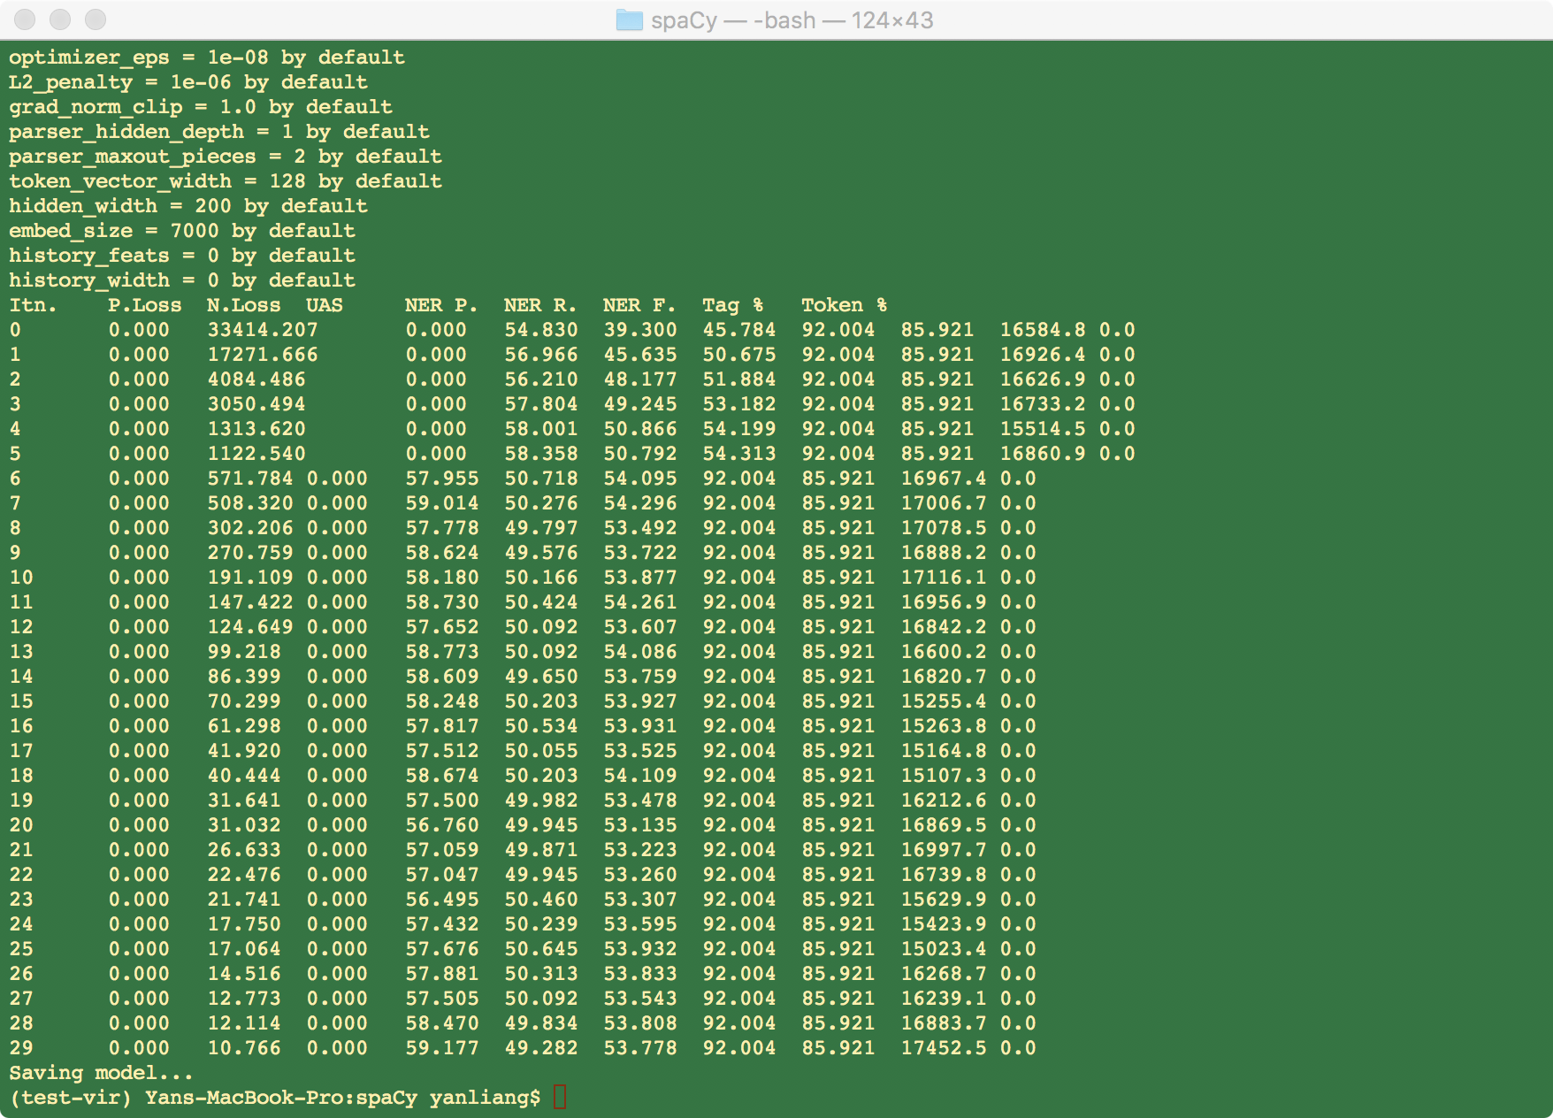
Task: Click the N.Loss value 147.422
Action: coord(250,602)
